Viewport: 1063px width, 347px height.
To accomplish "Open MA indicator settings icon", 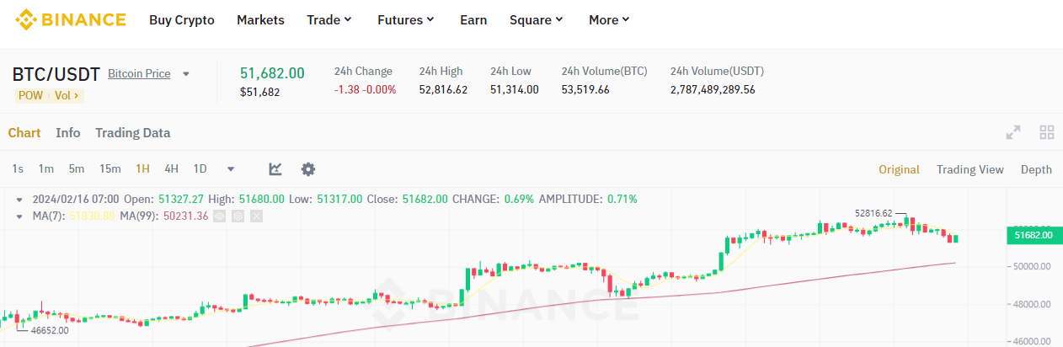I will (238, 216).
